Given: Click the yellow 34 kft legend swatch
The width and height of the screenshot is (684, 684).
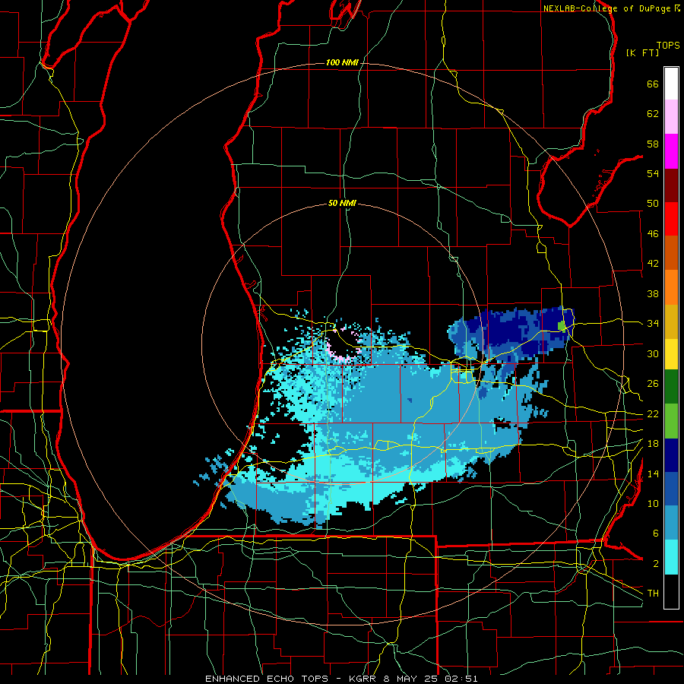Looking at the screenshot, I should pos(671,354).
